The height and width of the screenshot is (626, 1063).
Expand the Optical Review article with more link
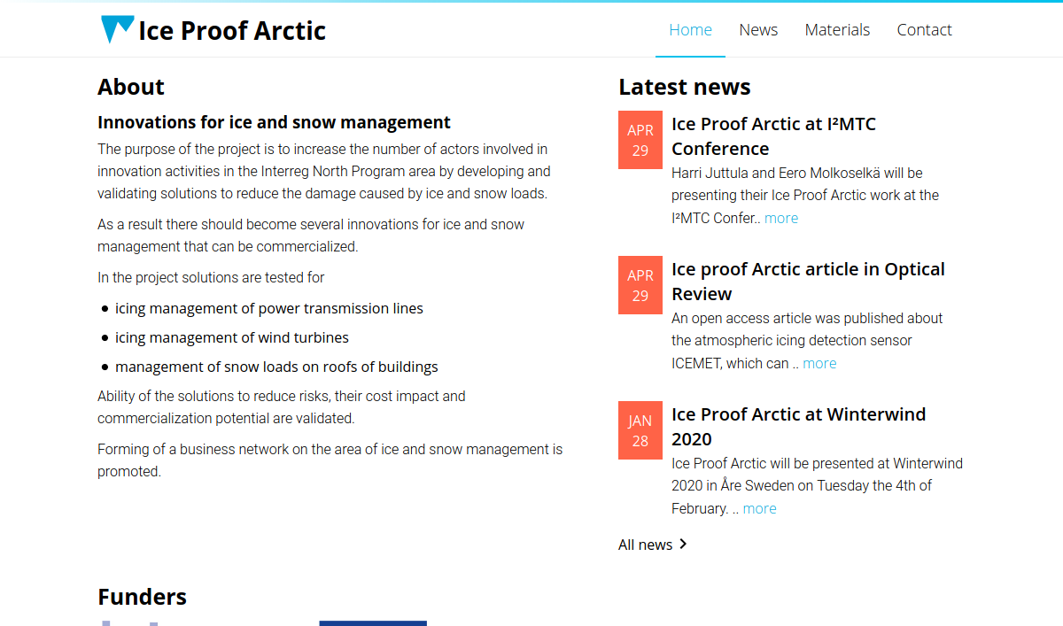[819, 362]
